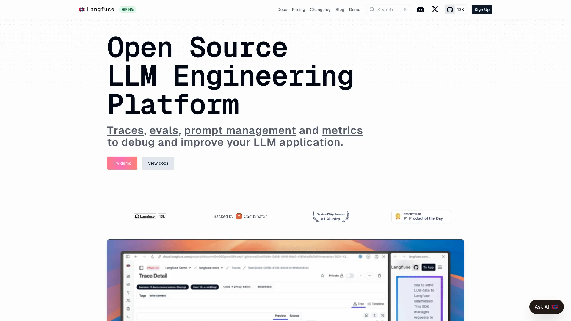
Task: Open the Changelog menu item
Action: [320, 10]
